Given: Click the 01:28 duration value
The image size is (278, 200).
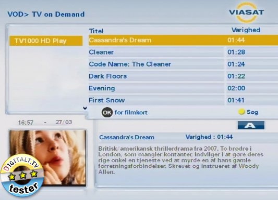Looking at the screenshot, I should [236, 52].
